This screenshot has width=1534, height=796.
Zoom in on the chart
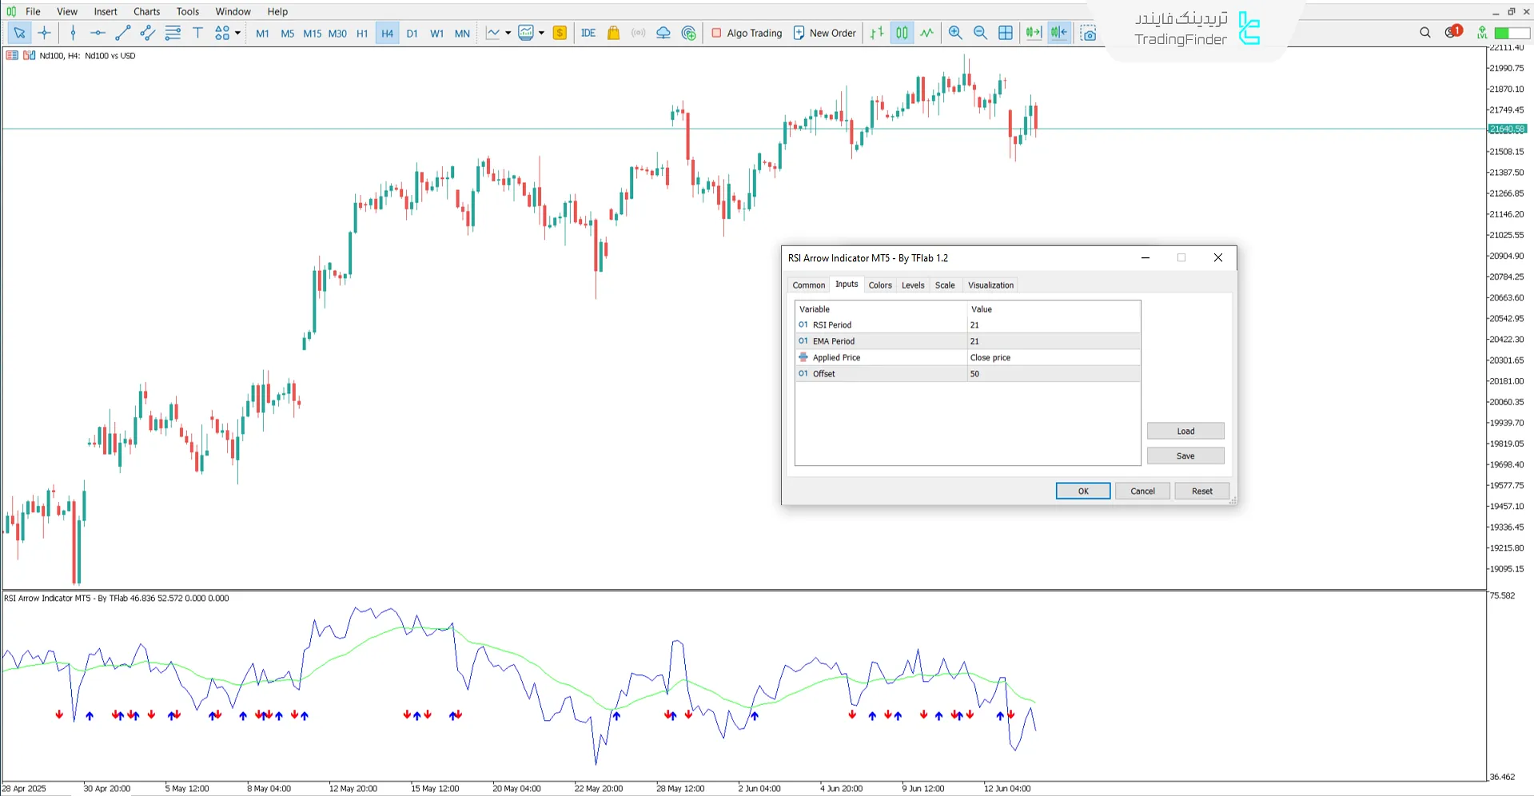pyautogui.click(x=955, y=33)
